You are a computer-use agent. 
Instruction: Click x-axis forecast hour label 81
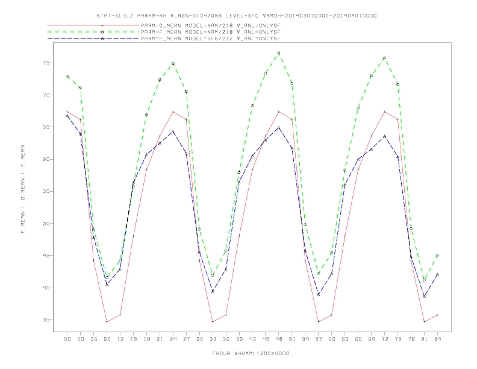pyautogui.click(x=425, y=339)
